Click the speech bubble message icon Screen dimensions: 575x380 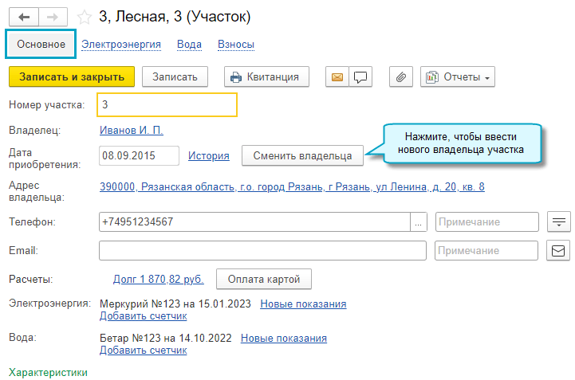[x=361, y=76]
